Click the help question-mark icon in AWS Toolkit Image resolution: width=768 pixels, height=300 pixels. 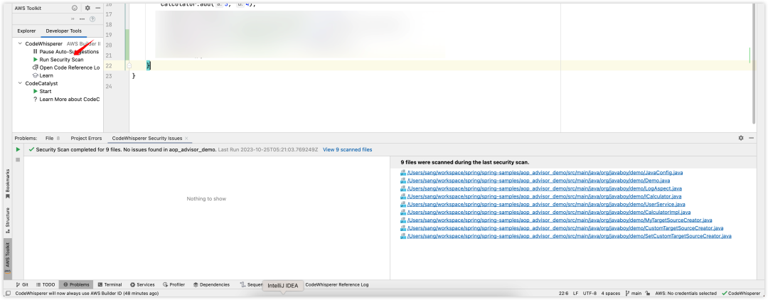click(92, 19)
